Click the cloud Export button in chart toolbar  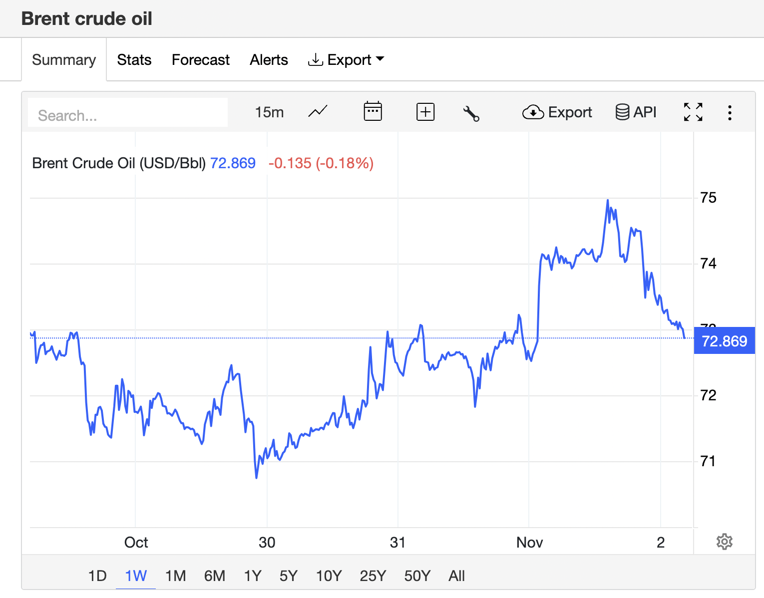[557, 112]
